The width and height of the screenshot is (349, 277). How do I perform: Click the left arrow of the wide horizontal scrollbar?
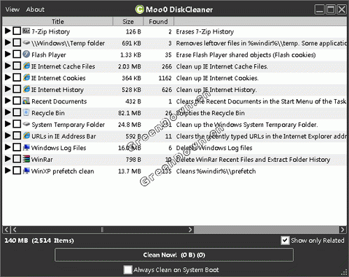pyautogui.click(x=6, y=230)
